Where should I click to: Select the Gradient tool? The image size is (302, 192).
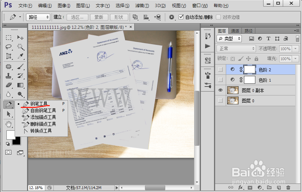(x=20, y=85)
